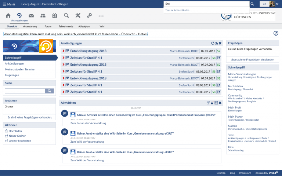Viewport: 282px width, 176px height.
Task: Open the calendar planner icon
Action: (x=55, y=15)
